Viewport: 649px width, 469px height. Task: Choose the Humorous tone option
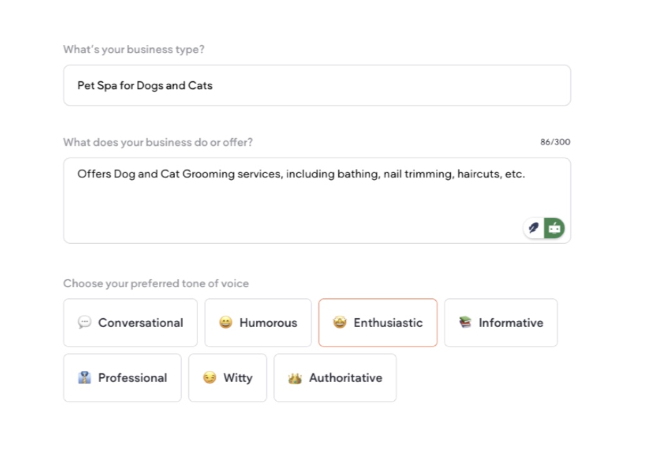pos(258,323)
